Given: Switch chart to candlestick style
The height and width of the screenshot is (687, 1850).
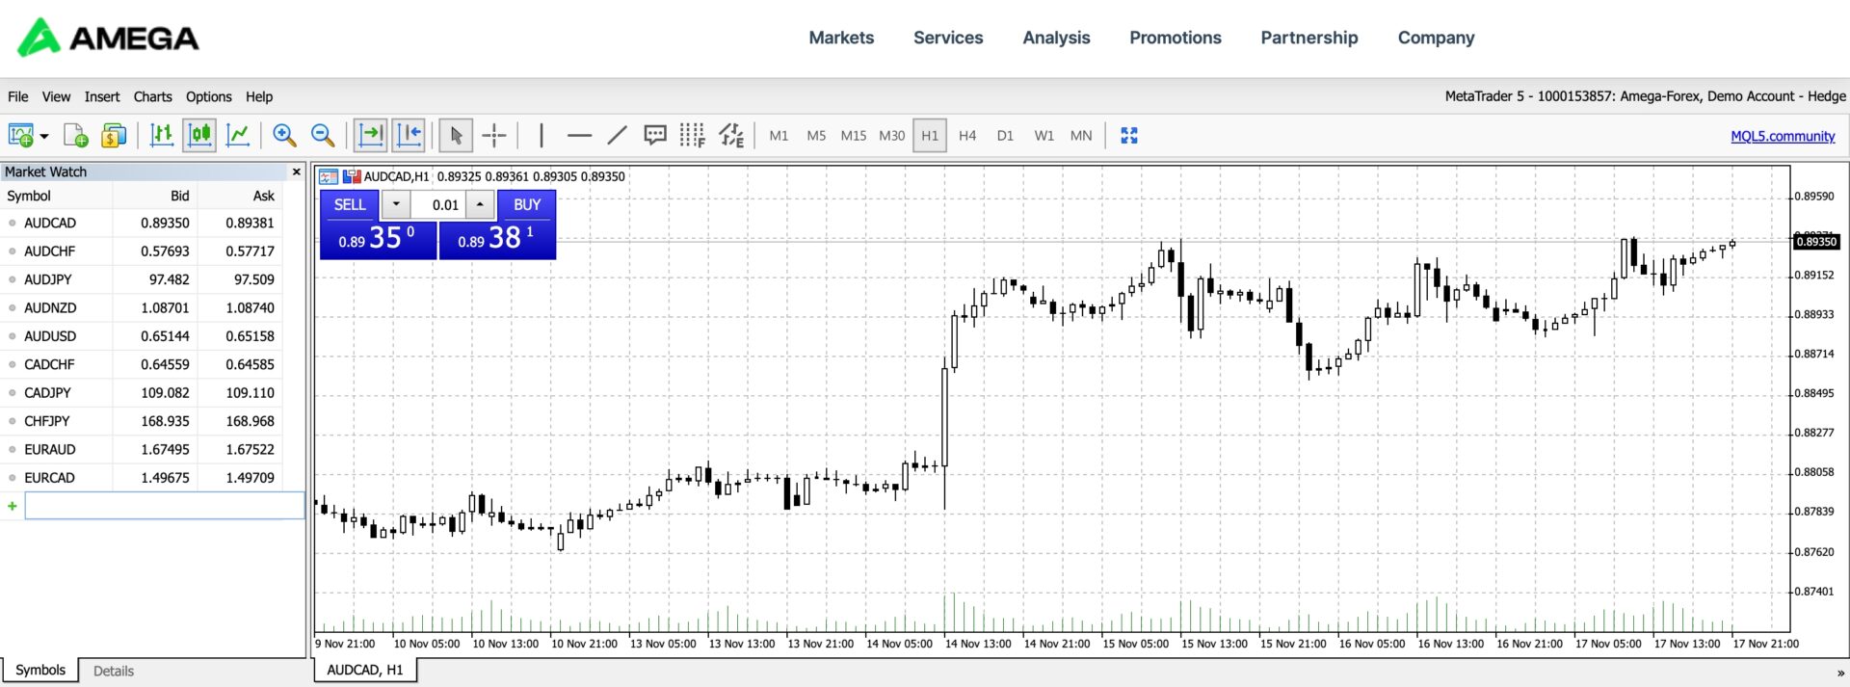Looking at the screenshot, I should (199, 136).
